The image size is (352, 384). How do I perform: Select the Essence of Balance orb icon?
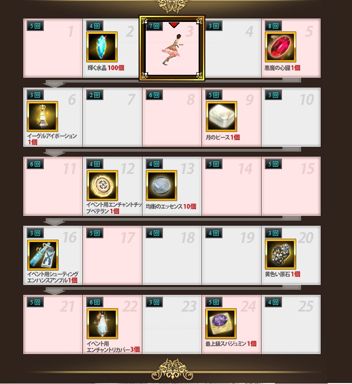click(161, 185)
